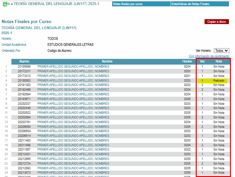Click student code 20202037
This screenshot has height=177, width=235.
[24, 104]
